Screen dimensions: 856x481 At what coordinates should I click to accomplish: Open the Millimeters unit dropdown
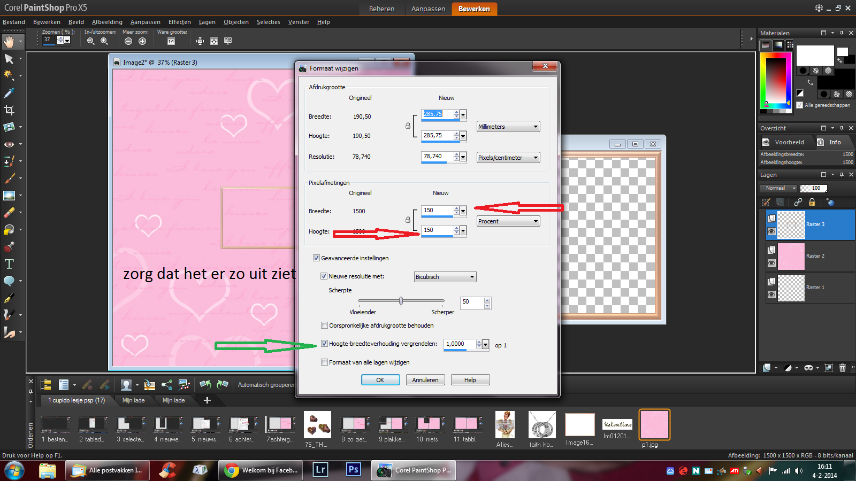(508, 127)
